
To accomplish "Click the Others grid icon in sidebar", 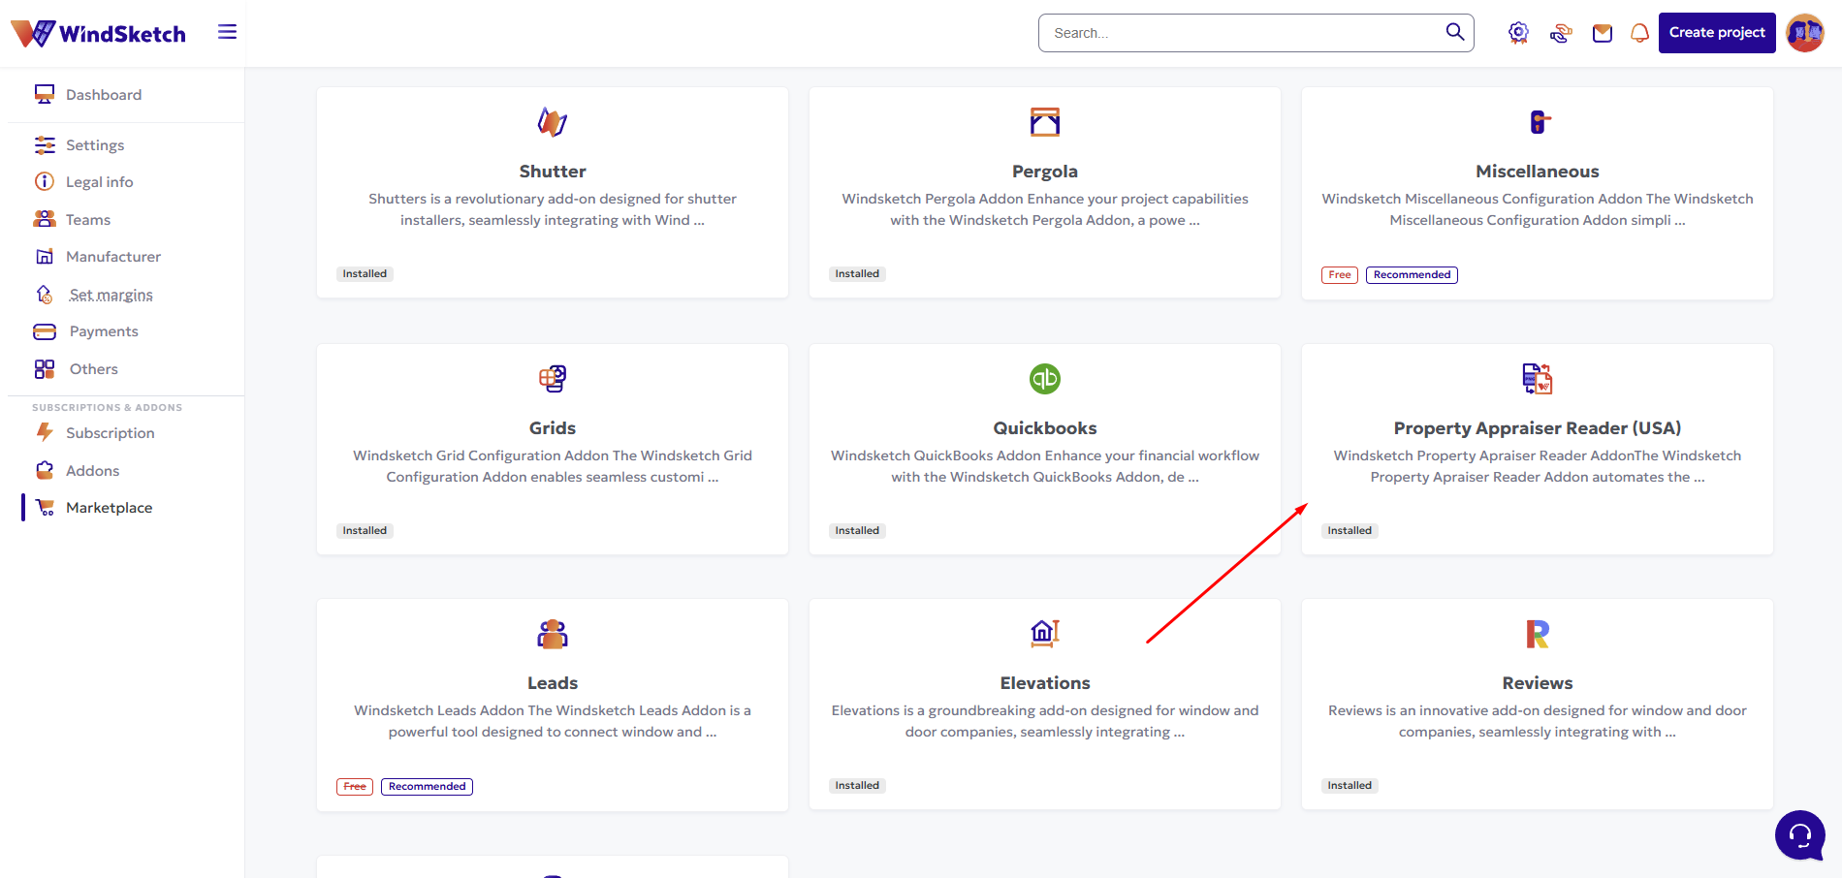I will point(45,369).
